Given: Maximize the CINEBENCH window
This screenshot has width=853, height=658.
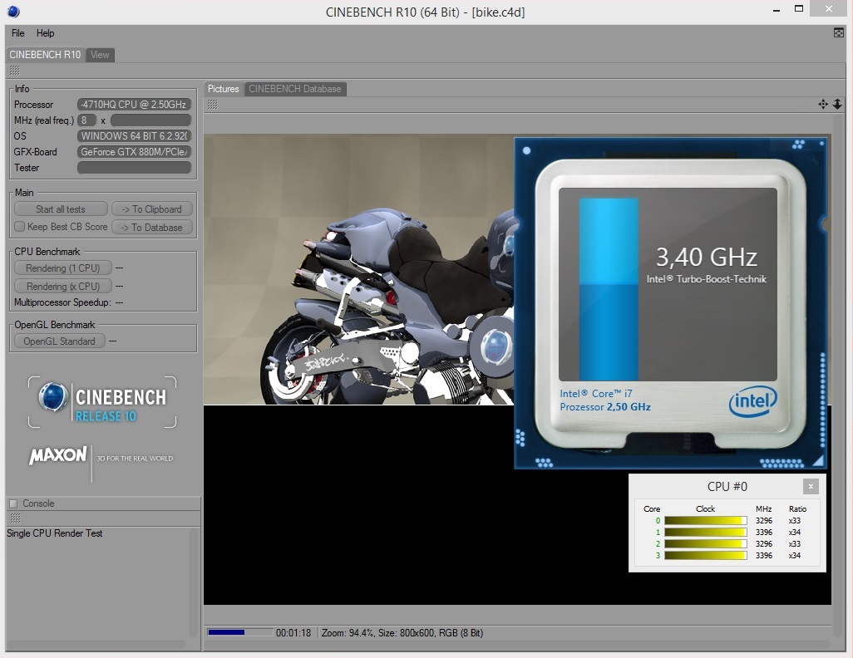Looking at the screenshot, I should click(x=799, y=8).
